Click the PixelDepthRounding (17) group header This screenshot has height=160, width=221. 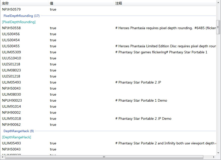click(21, 16)
